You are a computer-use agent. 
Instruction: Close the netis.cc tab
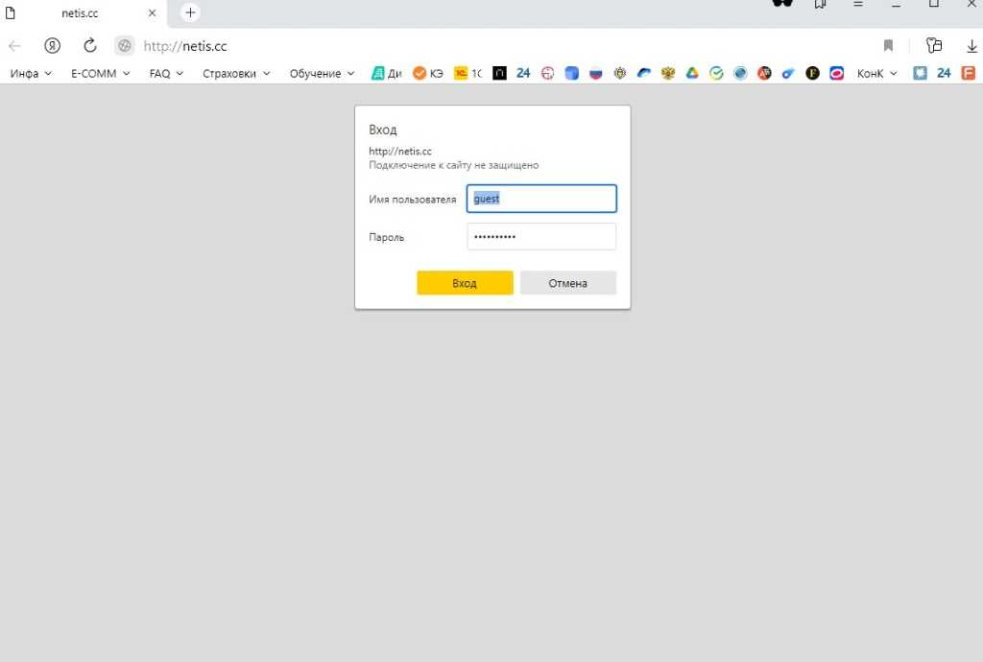[x=152, y=13]
